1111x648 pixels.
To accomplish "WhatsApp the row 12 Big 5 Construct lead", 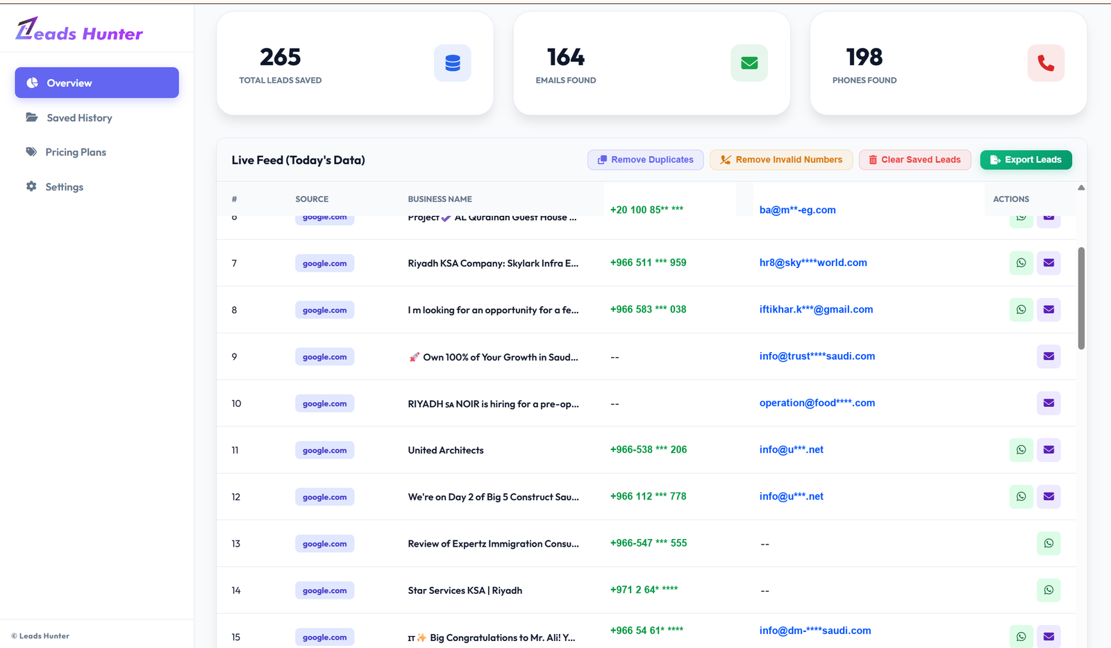I will point(1021,496).
